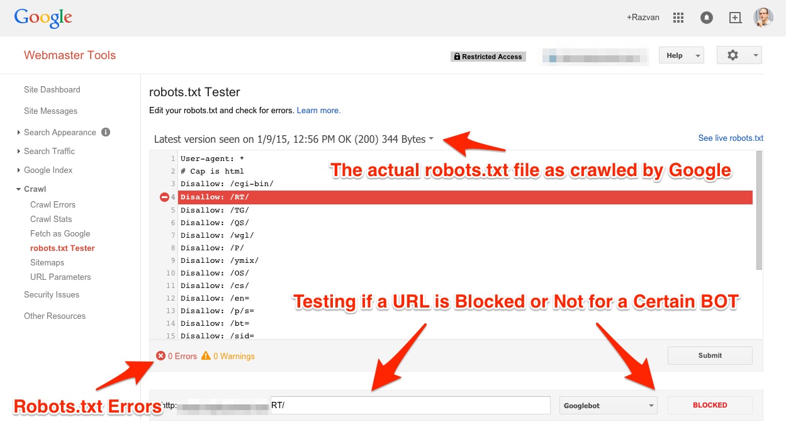The width and height of the screenshot is (786, 444).
Task: Open the Google apps grid
Action: pyautogui.click(x=678, y=17)
